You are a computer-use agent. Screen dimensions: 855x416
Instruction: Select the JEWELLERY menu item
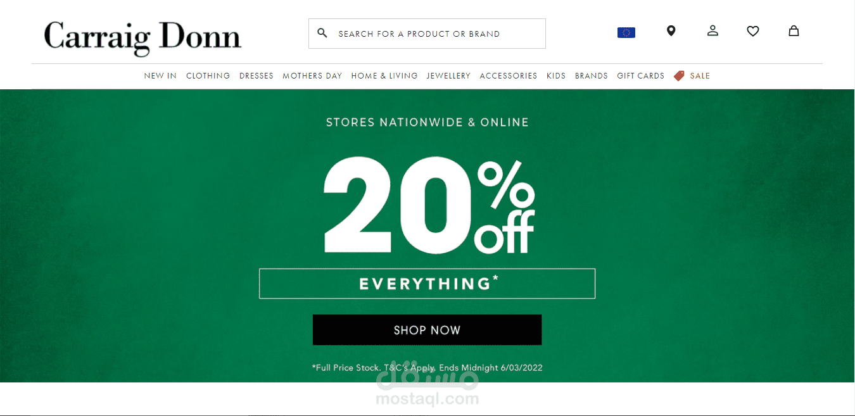coord(448,76)
